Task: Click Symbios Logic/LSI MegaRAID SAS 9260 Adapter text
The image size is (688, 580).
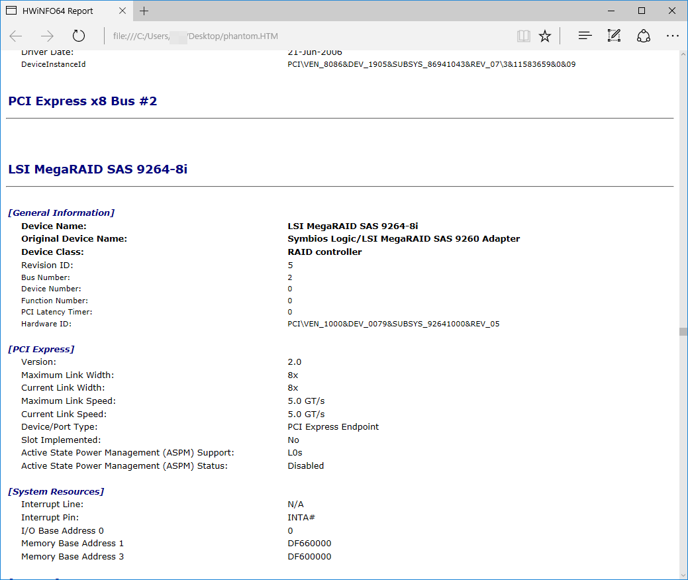Action: click(404, 238)
